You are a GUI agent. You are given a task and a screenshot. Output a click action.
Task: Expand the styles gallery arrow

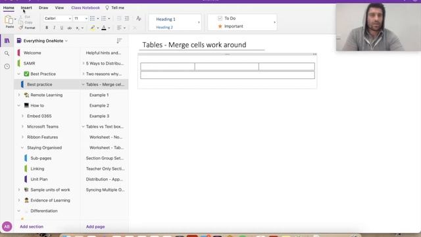pos(199,22)
